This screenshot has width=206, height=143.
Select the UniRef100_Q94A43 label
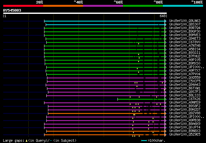point(185,85)
